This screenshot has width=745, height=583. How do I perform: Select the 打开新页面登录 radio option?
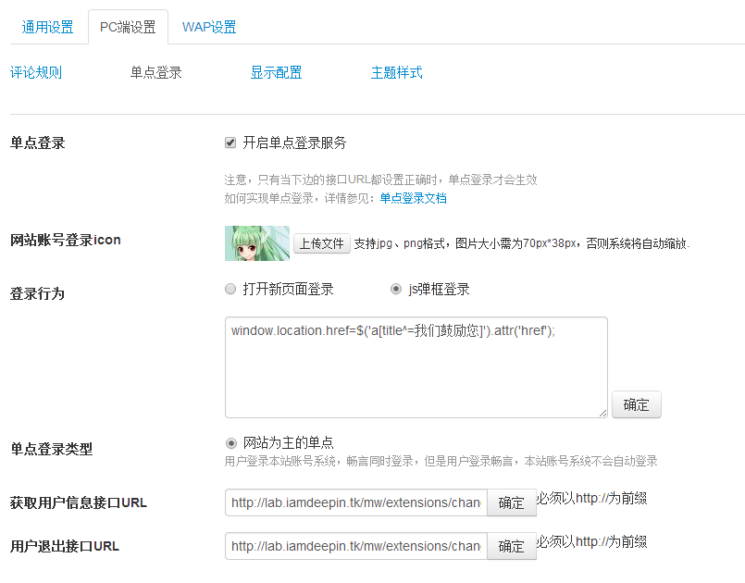point(230,289)
